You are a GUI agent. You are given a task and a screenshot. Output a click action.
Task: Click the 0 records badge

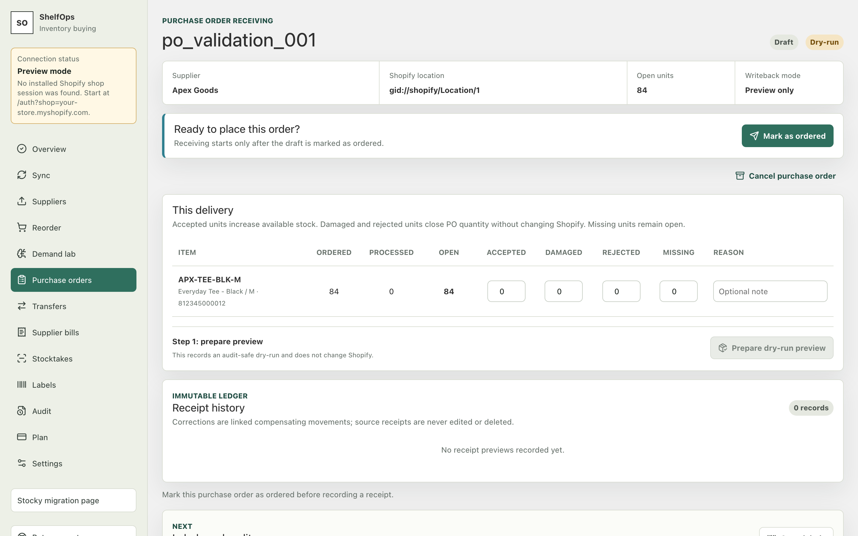(811, 408)
